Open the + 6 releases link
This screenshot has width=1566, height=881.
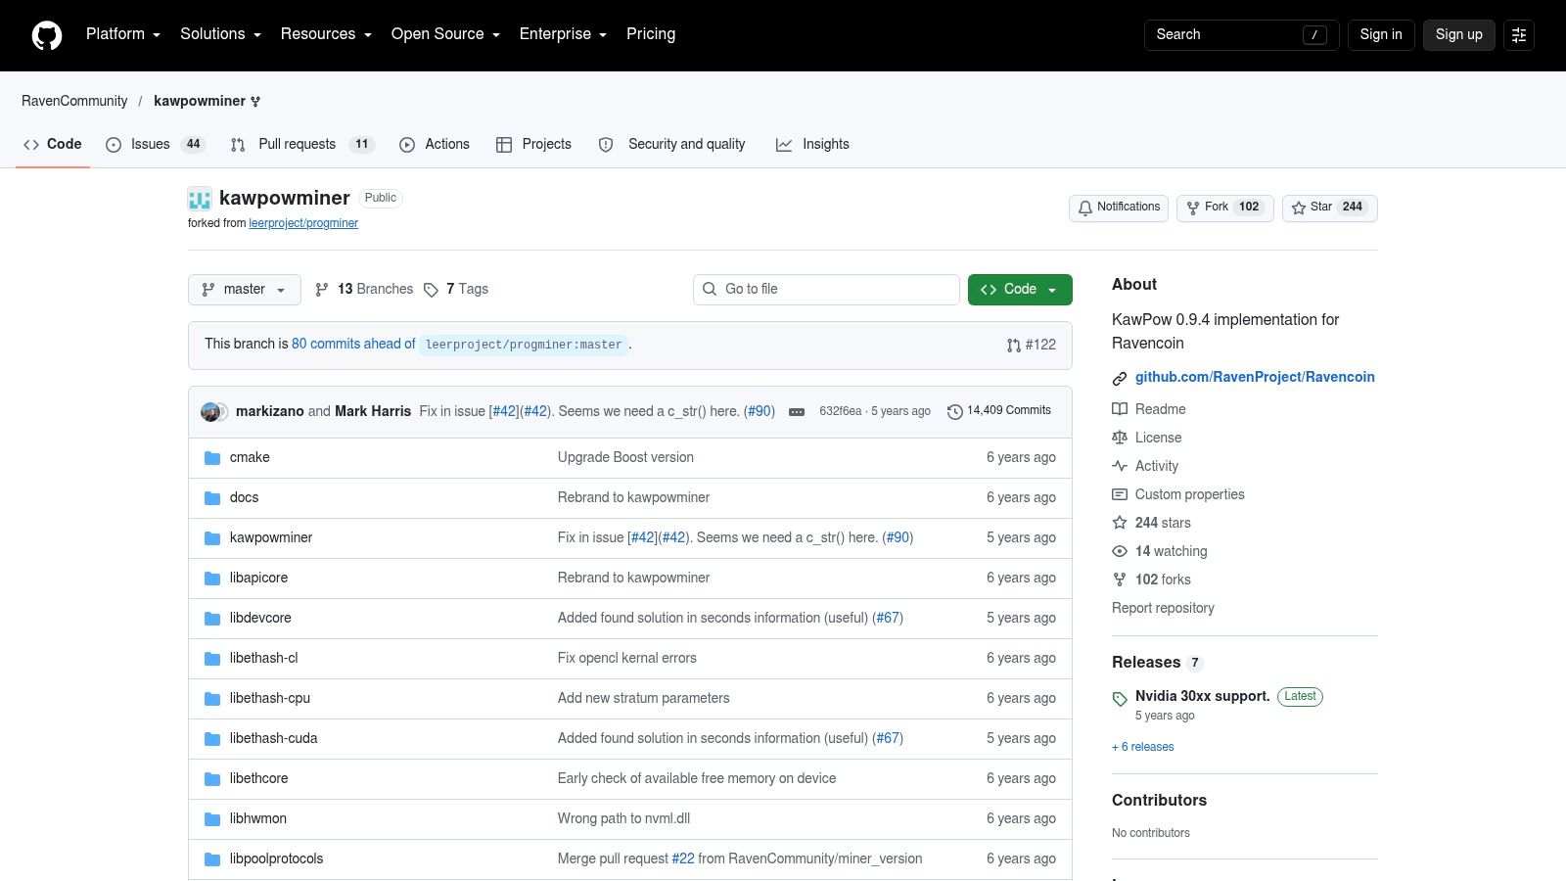pos(1142,747)
